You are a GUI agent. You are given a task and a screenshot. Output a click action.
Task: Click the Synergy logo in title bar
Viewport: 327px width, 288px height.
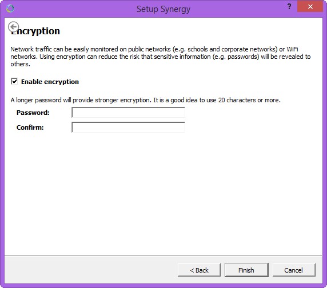click(x=10, y=9)
